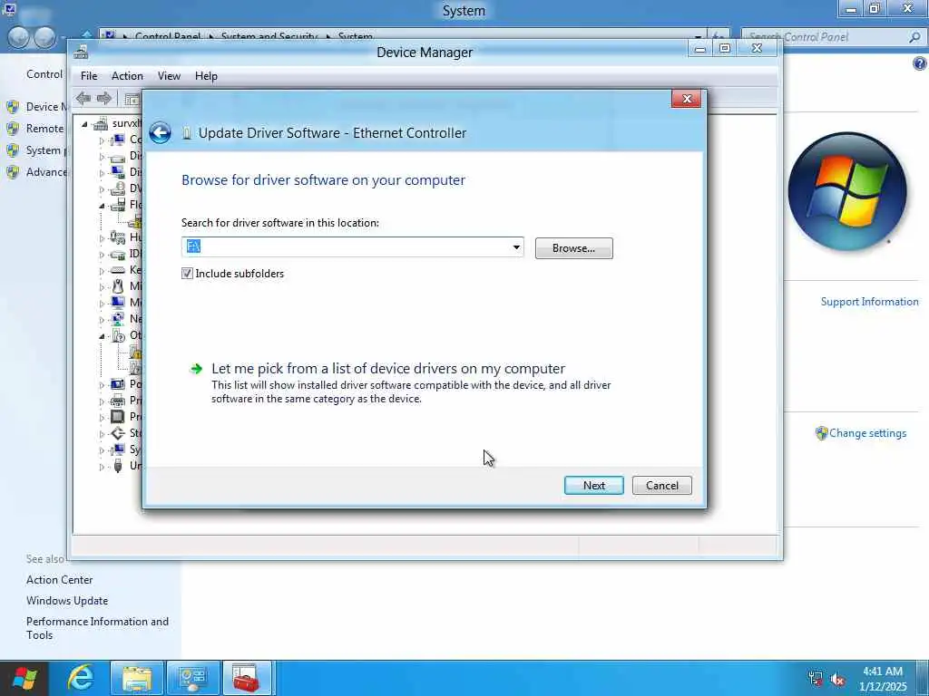The image size is (929, 696).
Task: Select the Keyboards category icon
Action: pos(118,270)
